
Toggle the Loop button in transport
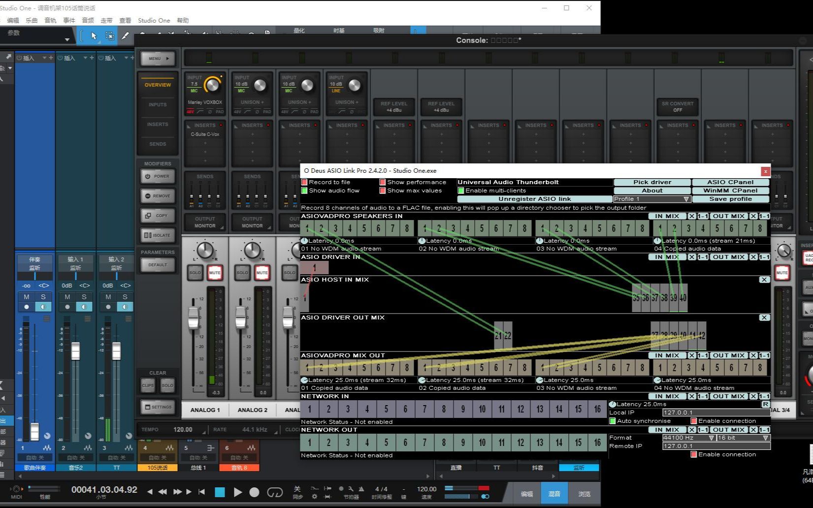274,492
